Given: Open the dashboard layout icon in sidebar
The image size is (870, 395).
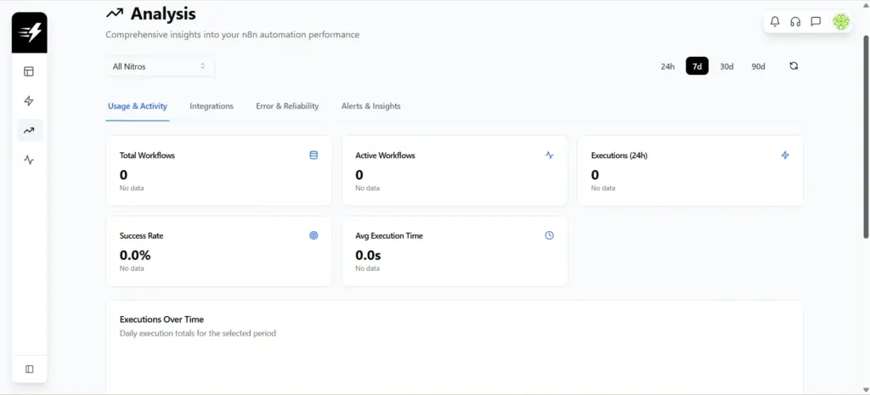Looking at the screenshot, I should coord(29,71).
